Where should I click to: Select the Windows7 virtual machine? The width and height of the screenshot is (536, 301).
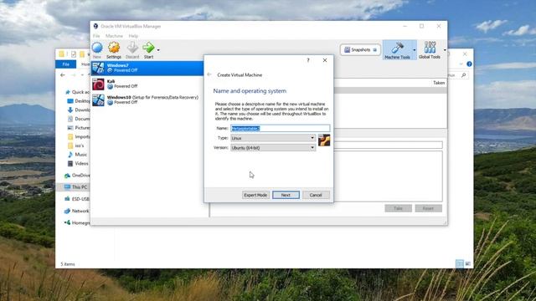[147, 68]
